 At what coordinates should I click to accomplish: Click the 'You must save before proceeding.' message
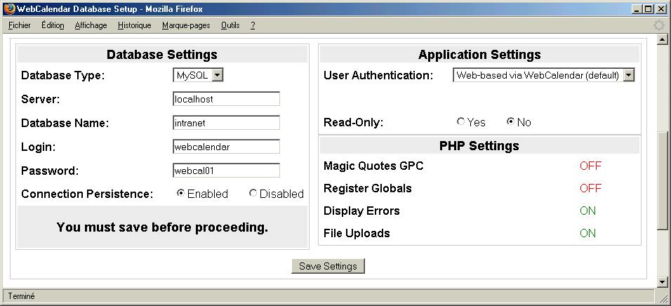click(162, 227)
